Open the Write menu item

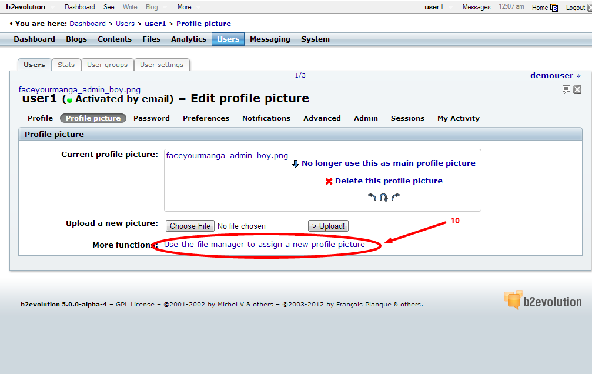click(130, 7)
